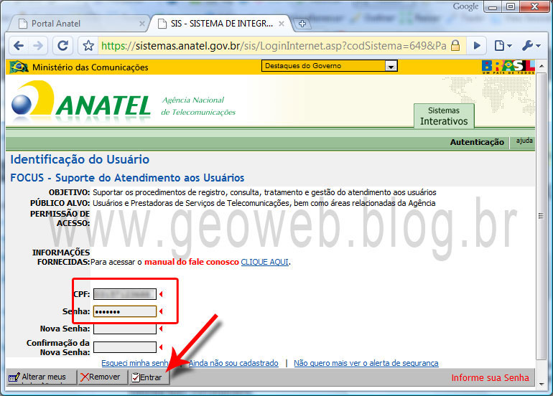Select the SIS - SISTEMA DE INTEGR tab
Screen dimensions: 553x396
(221, 24)
